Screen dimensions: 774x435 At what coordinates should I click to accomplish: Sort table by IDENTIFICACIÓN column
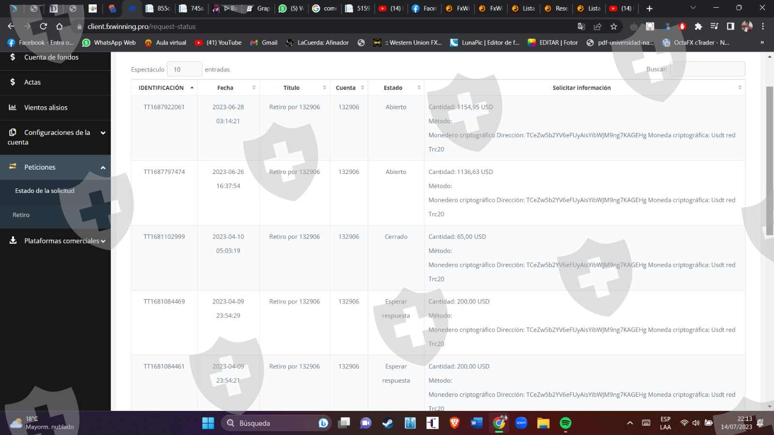pyautogui.click(x=164, y=87)
